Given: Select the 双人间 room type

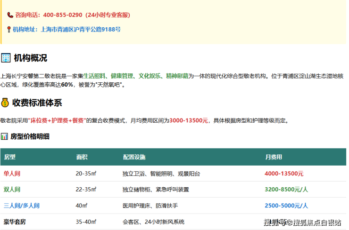Looking at the screenshot, I should pyautogui.click(x=12, y=190).
